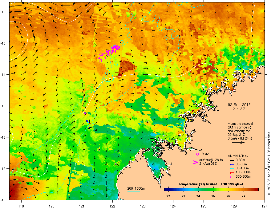This screenshot has width=271, height=209.
Task: Click latitude axis label -17
Action: [3, 169]
